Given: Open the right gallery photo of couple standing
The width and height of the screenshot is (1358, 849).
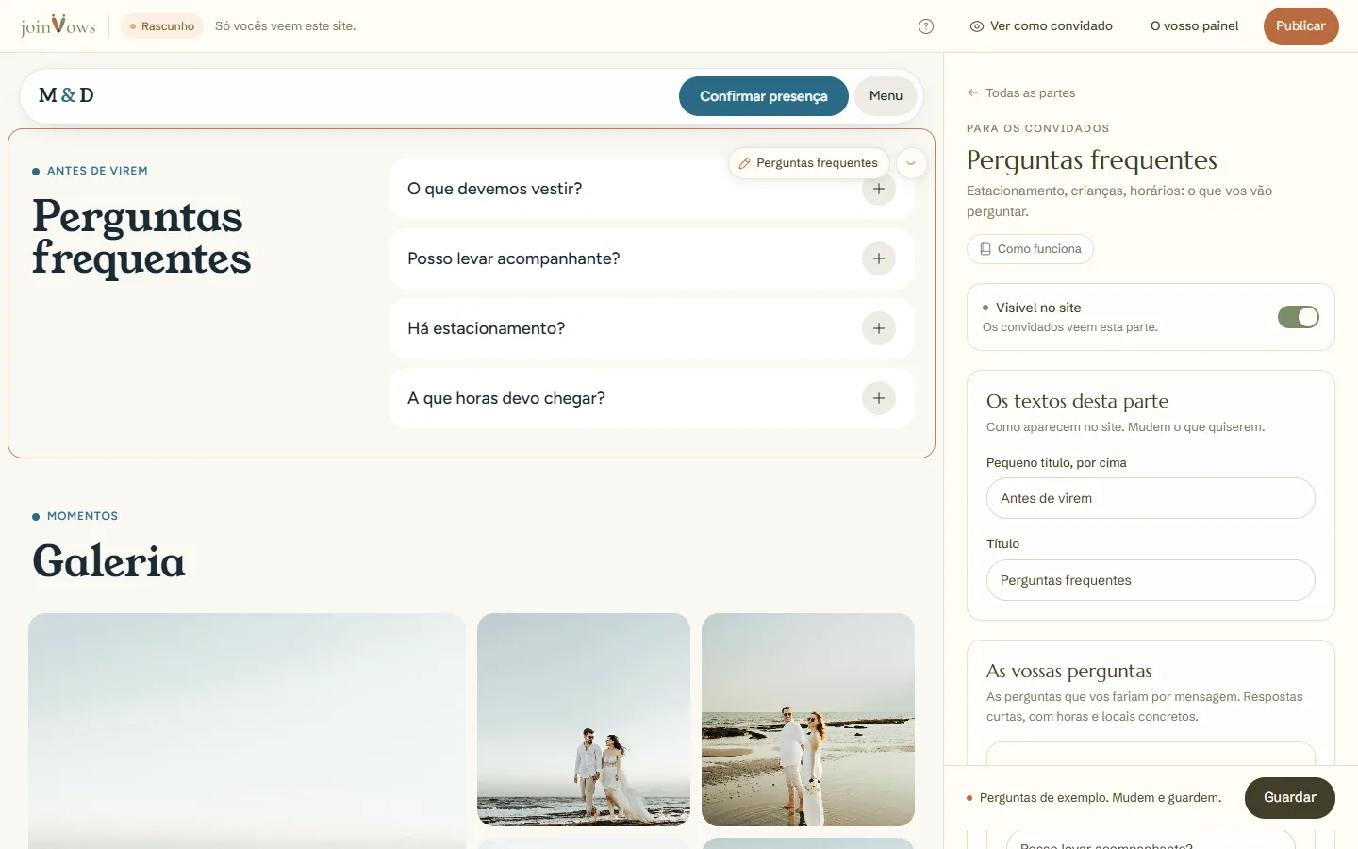Looking at the screenshot, I should (x=808, y=720).
